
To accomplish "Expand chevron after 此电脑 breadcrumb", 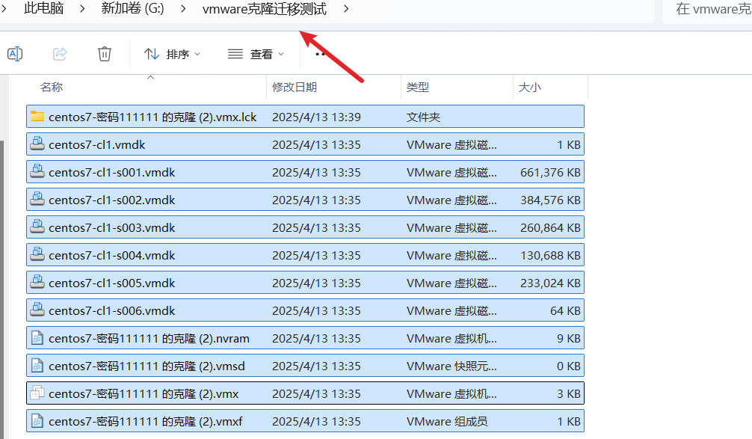I will tap(82, 9).
